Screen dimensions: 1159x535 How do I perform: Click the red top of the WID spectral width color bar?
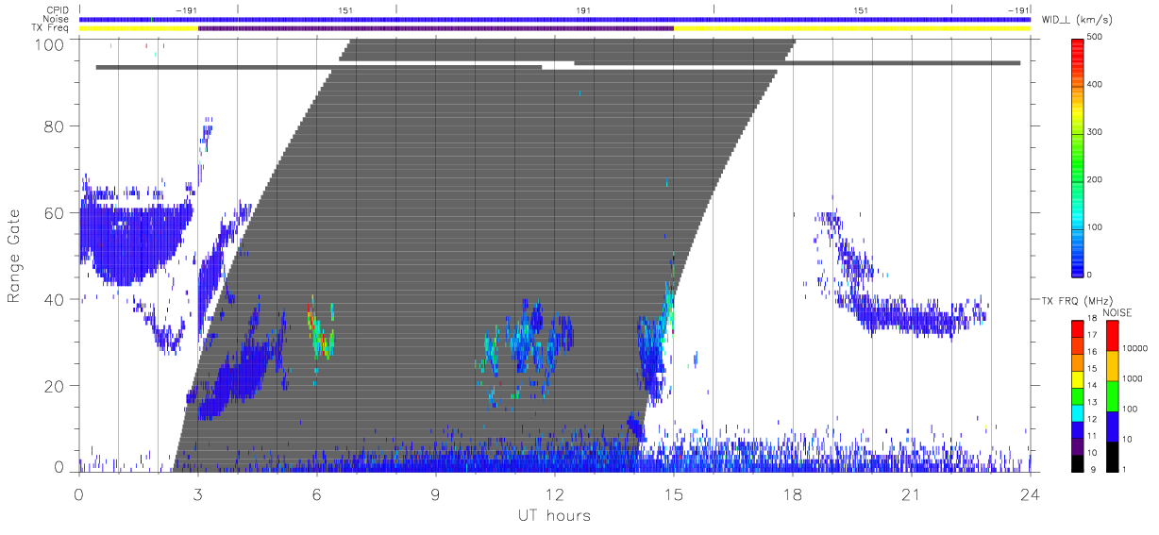tap(1077, 47)
